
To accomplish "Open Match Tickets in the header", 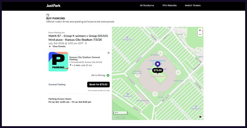I will pyautogui.click(x=192, y=6).
